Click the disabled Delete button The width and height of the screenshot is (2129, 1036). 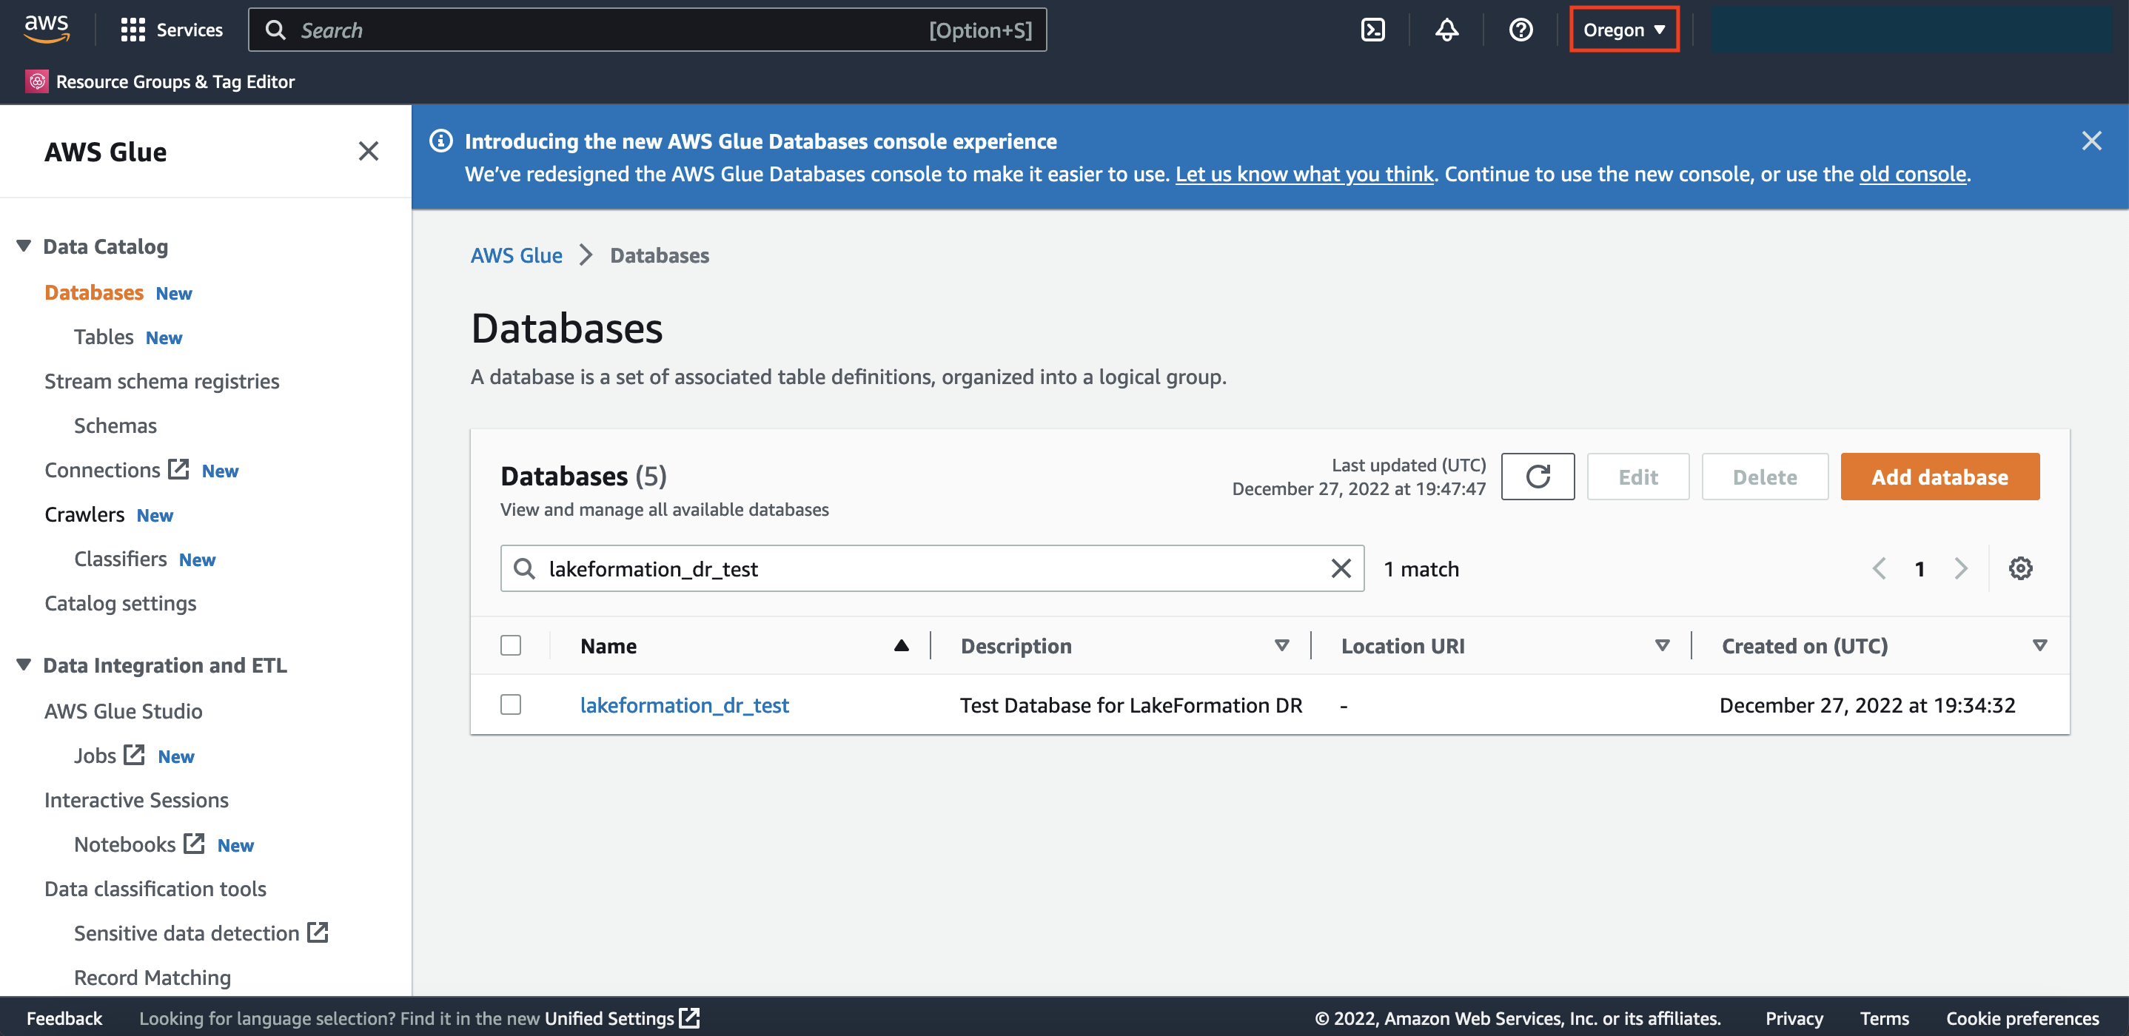pos(1764,476)
